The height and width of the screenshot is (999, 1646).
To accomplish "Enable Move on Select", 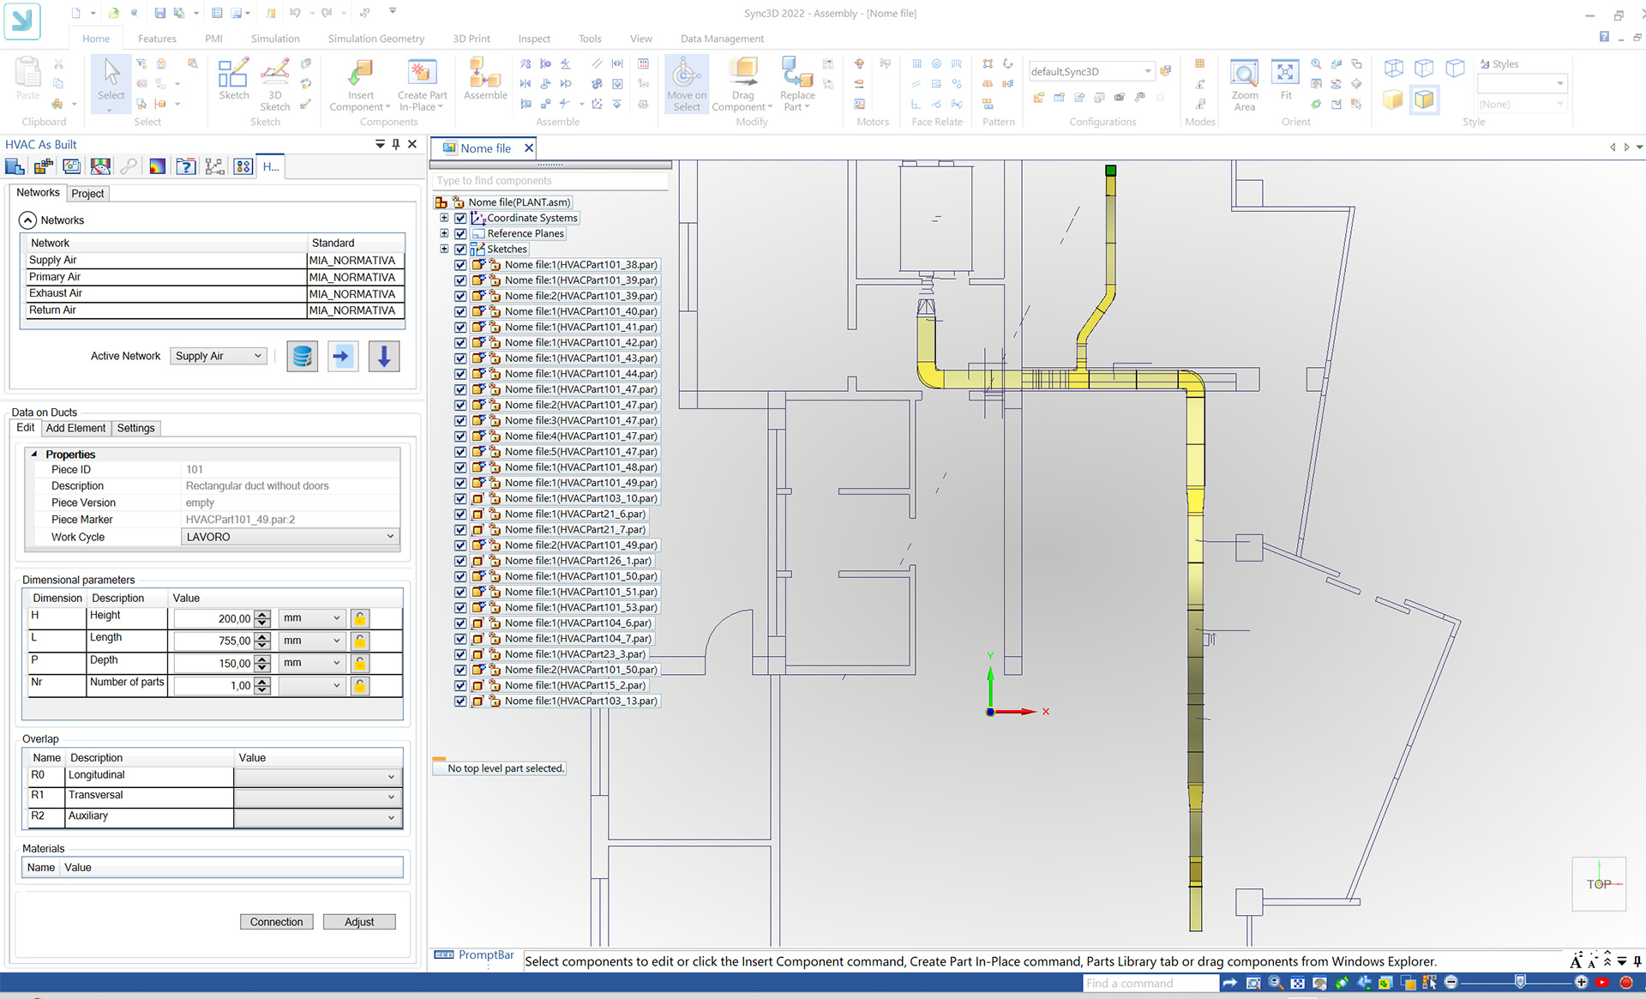I will [687, 85].
